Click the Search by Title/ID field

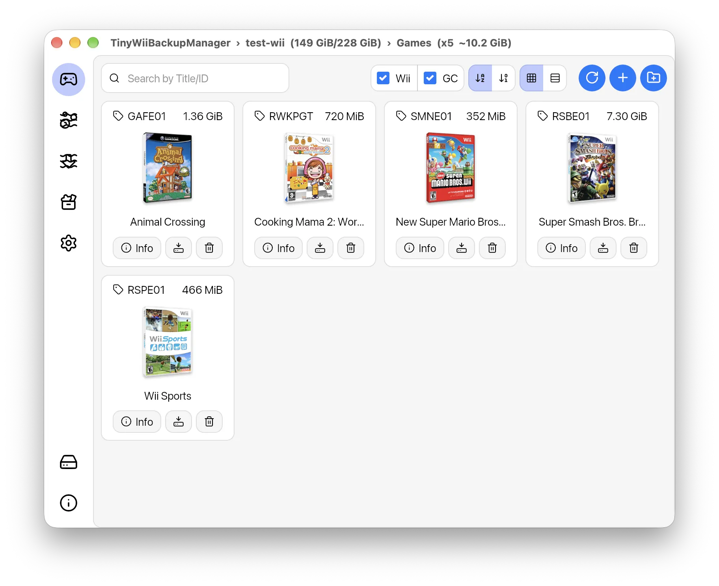195,78
